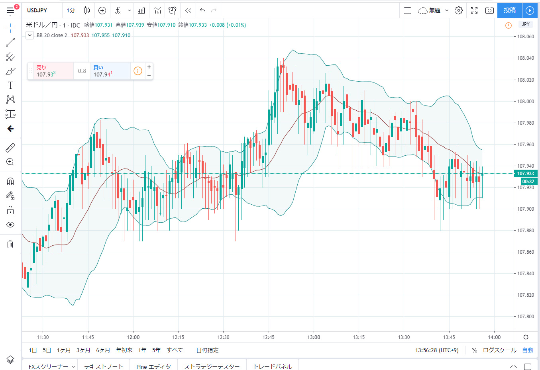Viewport: 540px width, 370px height.
Task: Toggle fullscreen mode
Action: point(474,10)
